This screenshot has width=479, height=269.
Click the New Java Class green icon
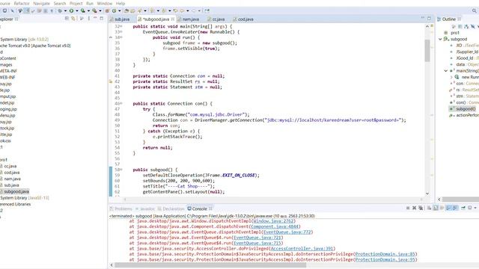click(x=114, y=10)
